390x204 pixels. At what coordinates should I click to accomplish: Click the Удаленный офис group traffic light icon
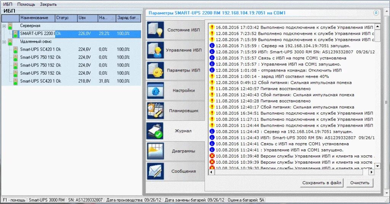click(10, 42)
